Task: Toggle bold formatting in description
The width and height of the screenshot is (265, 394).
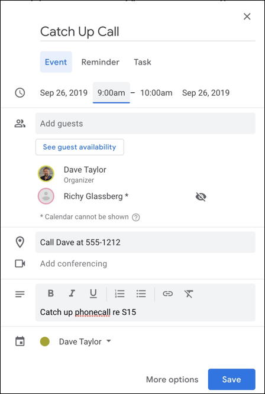Action: (51, 293)
